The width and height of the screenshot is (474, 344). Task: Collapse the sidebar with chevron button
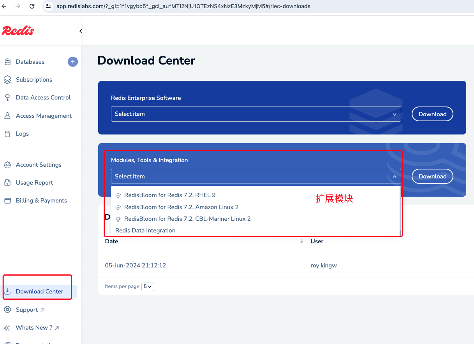[81, 31]
